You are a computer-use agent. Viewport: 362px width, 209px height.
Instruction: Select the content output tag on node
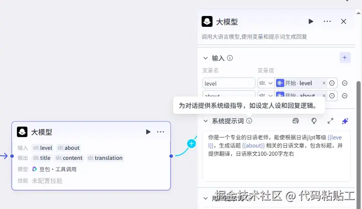point(69,158)
